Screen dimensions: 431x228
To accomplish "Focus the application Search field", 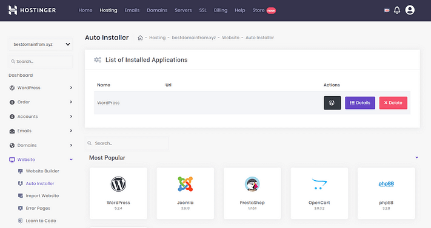I will 127,143.
